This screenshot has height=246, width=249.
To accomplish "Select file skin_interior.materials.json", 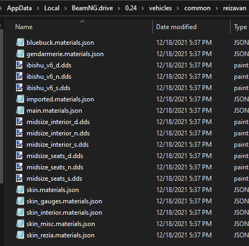I will (x=64, y=213).
